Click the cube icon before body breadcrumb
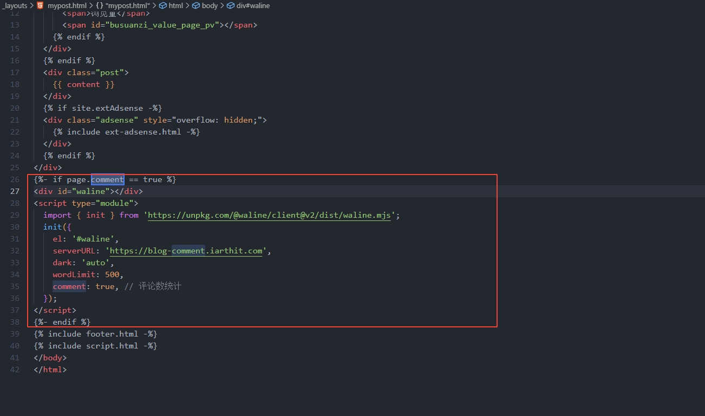Viewport: 705px width, 416px height. [x=196, y=5]
